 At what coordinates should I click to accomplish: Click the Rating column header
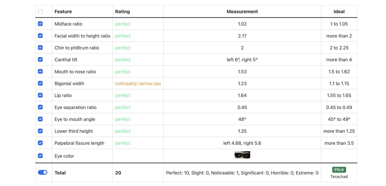tap(123, 12)
